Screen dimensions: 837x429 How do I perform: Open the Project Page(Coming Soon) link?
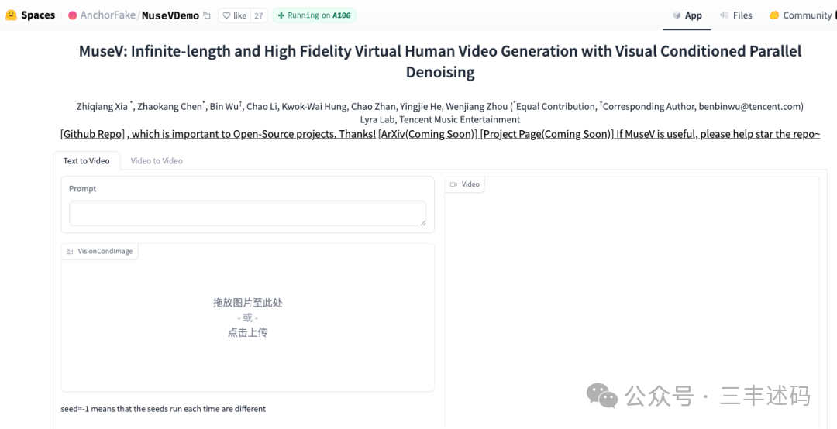[546, 134]
